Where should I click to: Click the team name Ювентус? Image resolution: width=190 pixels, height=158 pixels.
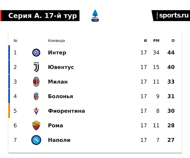(61, 67)
